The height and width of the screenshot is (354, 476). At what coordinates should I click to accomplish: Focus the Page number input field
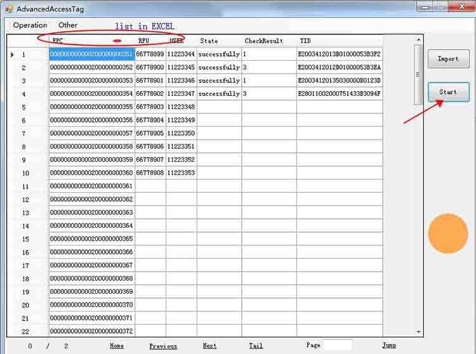[x=338, y=345]
